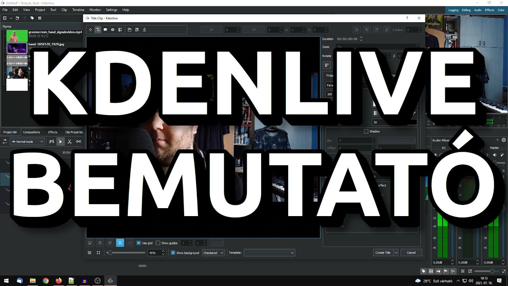This screenshot has width=508, height=286.
Task: Select the Add Ellipse tool
Action: [x=113, y=29]
